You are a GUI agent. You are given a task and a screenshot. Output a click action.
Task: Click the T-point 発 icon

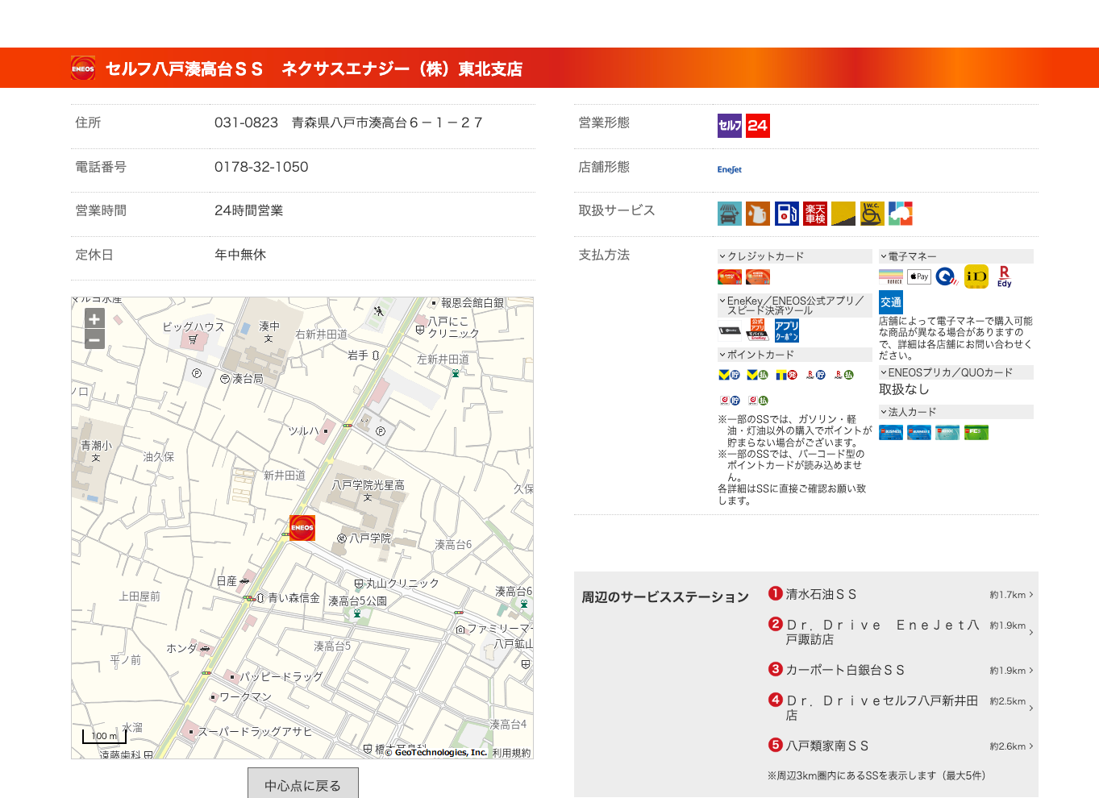click(x=786, y=375)
